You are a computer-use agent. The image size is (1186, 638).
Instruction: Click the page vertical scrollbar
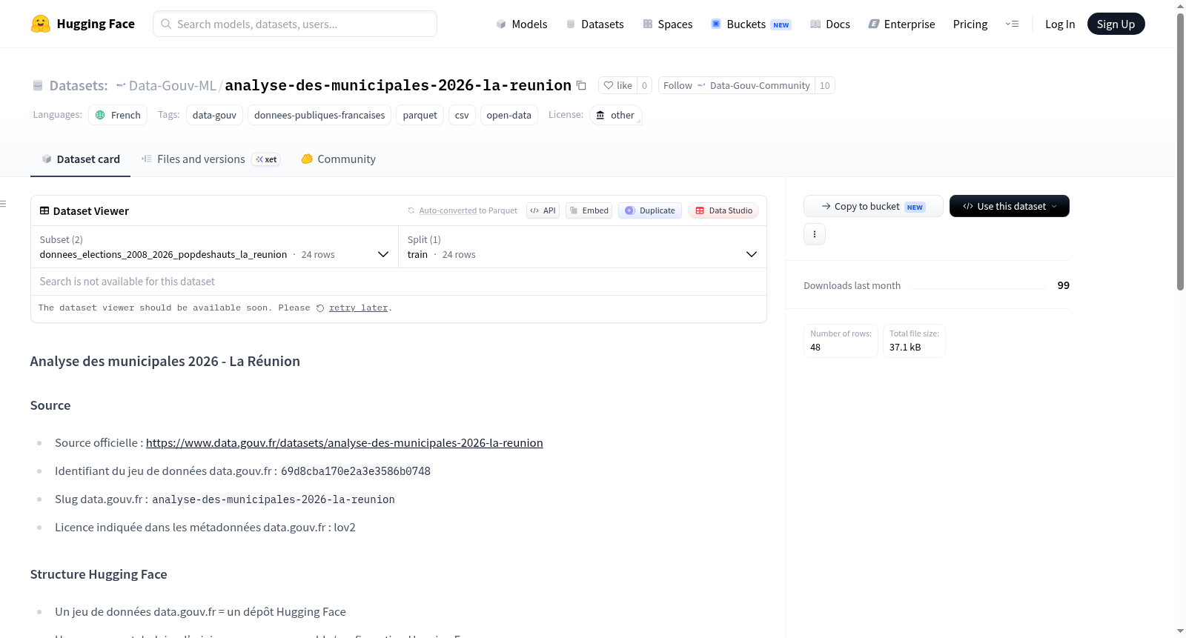[x=1180, y=152]
